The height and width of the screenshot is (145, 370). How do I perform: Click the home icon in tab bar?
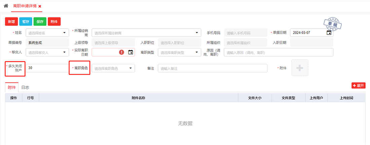point(6,6)
